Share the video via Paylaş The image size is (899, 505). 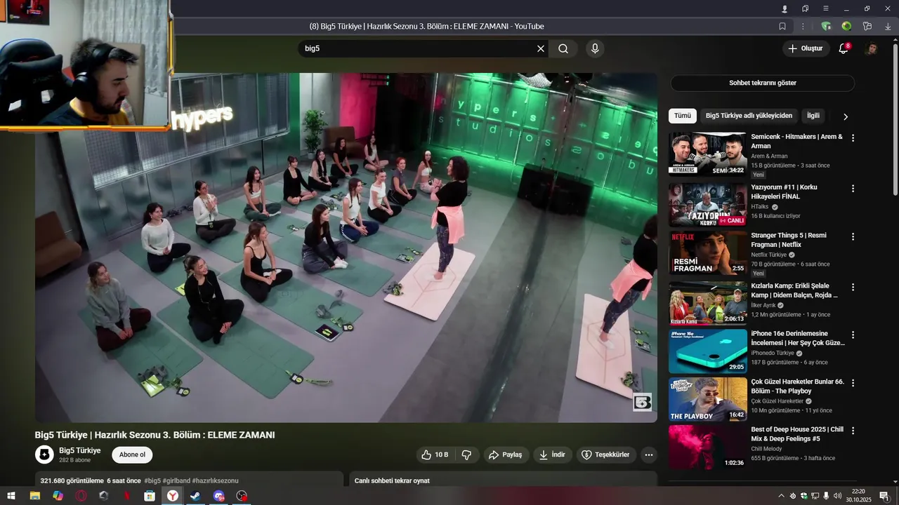pos(505,454)
